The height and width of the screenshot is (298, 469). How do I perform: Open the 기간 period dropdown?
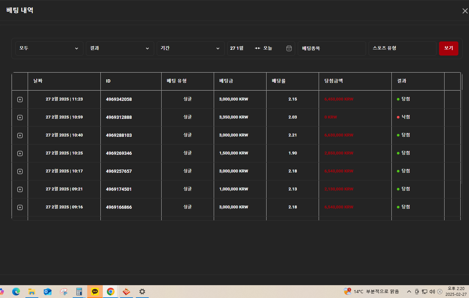coord(190,48)
